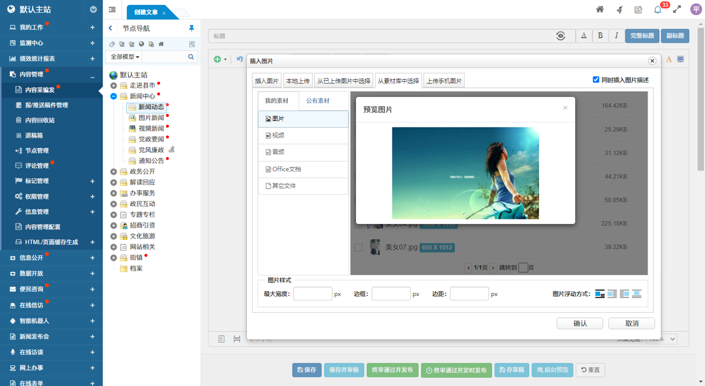Click the search magnifier in the node panel
705x386 pixels.
[x=190, y=56]
